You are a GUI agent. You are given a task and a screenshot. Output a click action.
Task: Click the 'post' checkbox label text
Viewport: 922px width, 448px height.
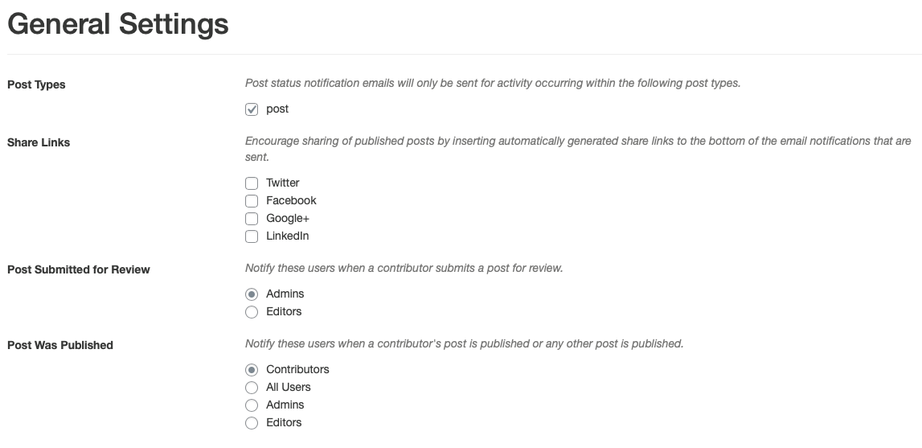click(x=277, y=109)
